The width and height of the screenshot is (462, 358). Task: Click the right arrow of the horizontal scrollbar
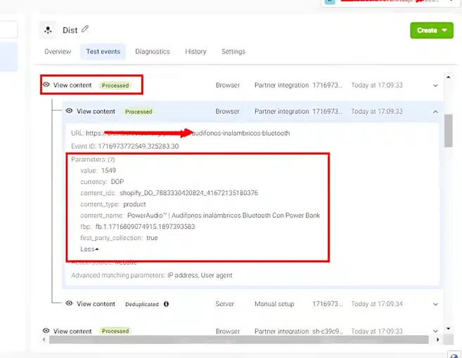point(436,340)
